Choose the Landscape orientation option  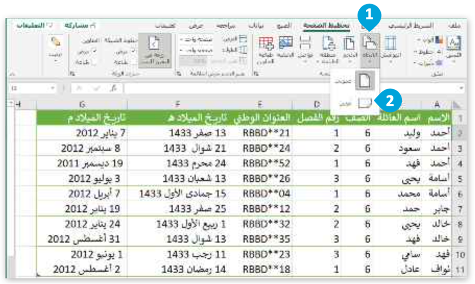pyautogui.click(x=355, y=103)
